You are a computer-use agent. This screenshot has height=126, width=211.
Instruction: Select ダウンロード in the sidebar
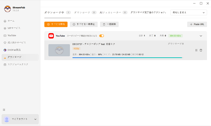[20, 57]
